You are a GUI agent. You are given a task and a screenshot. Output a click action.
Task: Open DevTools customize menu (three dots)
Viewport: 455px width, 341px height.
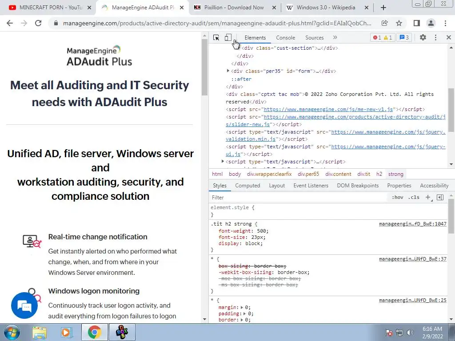[x=435, y=37]
